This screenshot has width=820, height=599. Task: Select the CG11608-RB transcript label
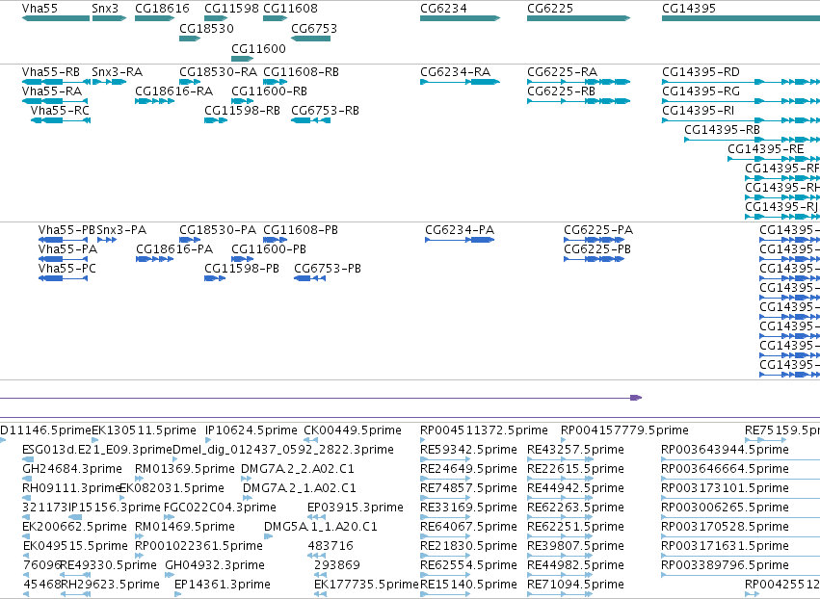(x=302, y=72)
